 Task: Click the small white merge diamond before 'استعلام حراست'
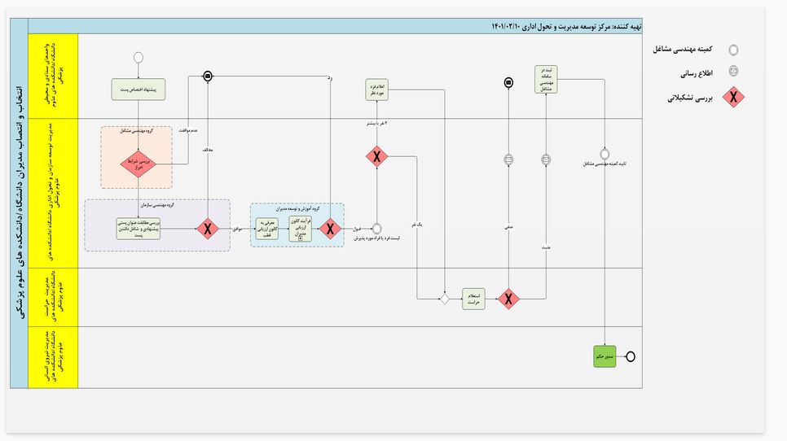pos(445,299)
